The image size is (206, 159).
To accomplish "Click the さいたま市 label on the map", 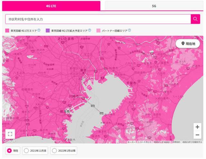I will 66,39.
